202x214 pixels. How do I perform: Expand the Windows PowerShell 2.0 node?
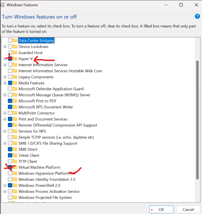point(5,185)
